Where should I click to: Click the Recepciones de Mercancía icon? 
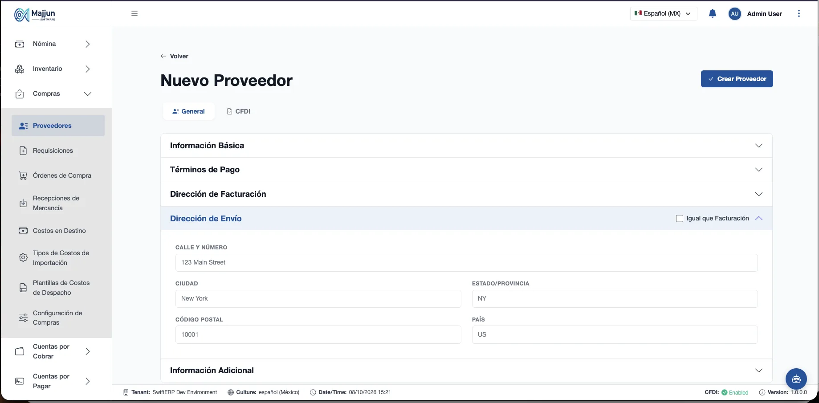[x=23, y=203]
